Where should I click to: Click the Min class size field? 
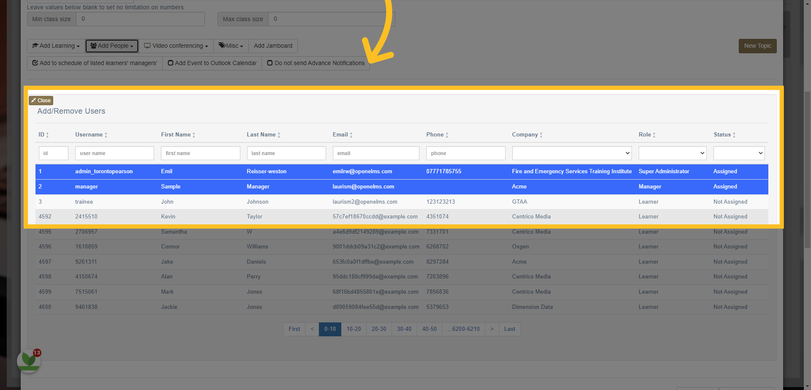click(140, 19)
